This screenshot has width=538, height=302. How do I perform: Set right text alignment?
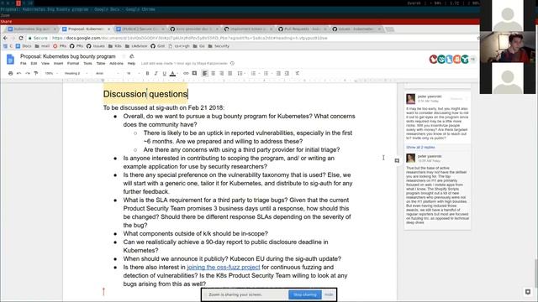pos(222,73)
